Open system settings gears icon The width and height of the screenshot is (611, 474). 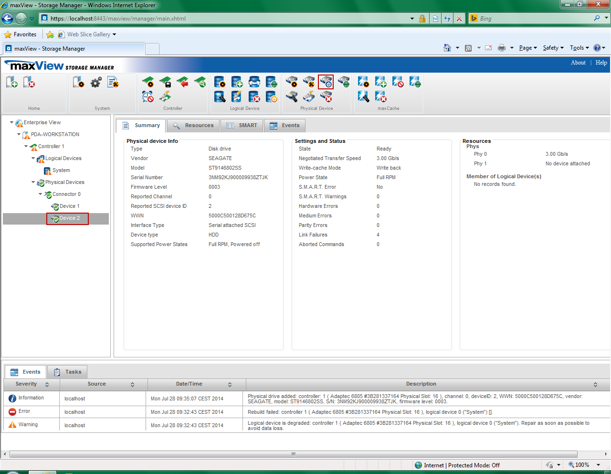[x=96, y=82]
